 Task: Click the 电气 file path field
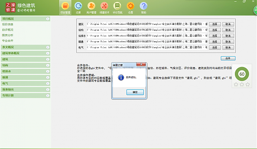pos(147,47)
